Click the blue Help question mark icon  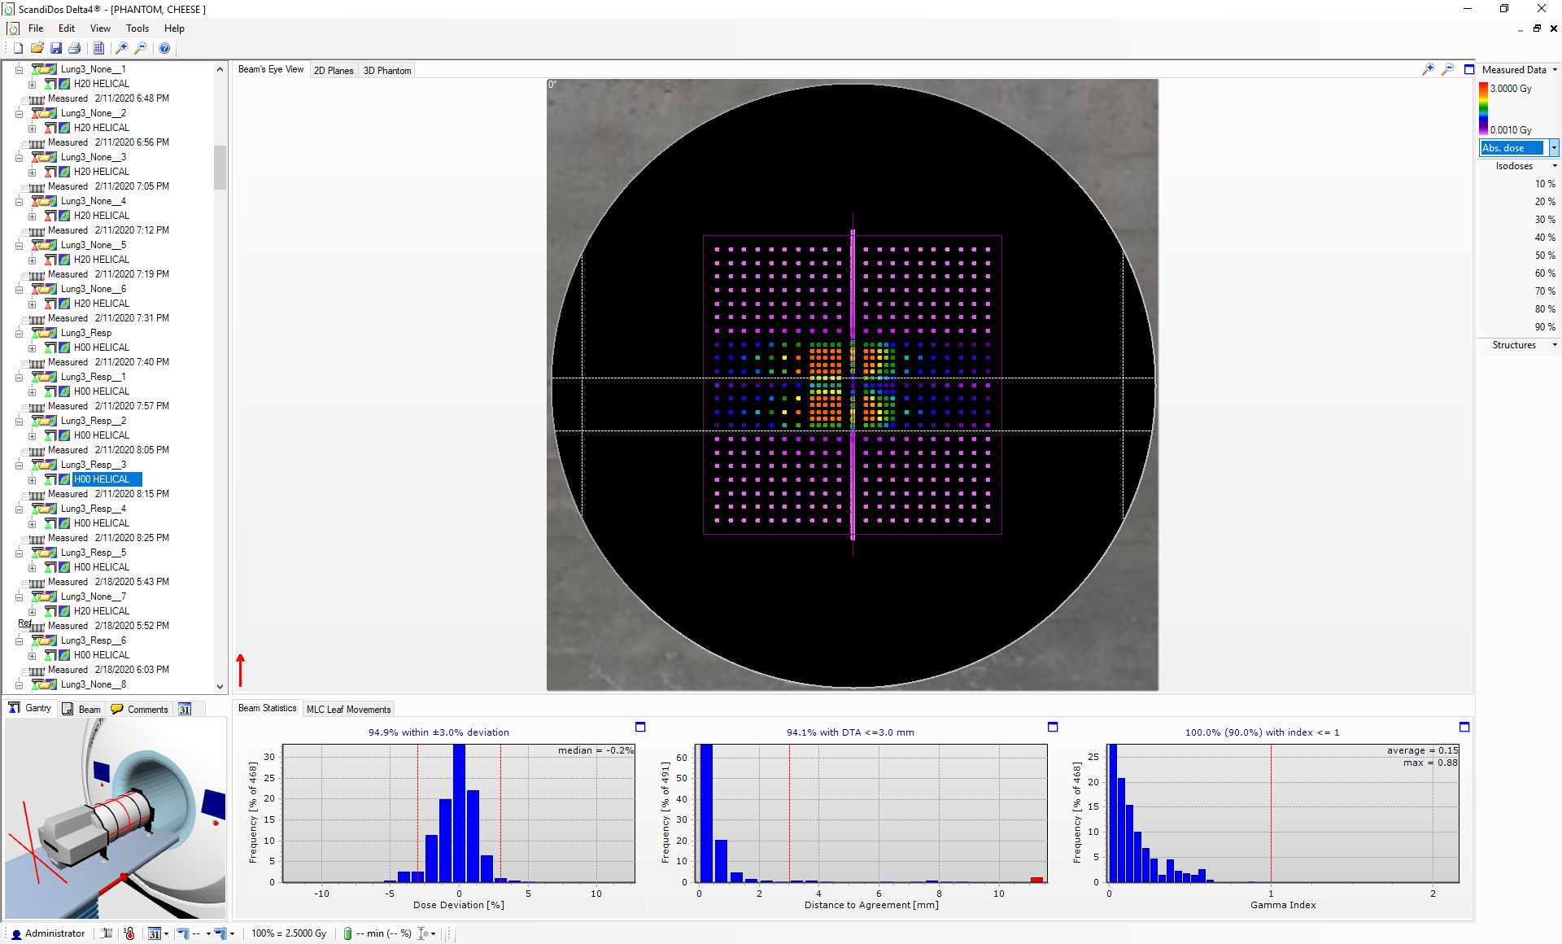pos(164,48)
